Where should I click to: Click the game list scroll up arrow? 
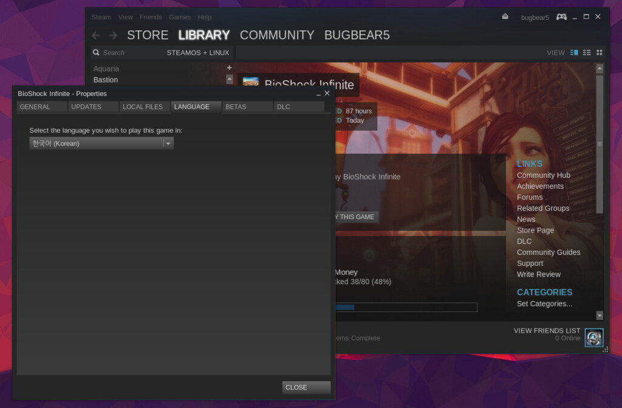pos(229,79)
